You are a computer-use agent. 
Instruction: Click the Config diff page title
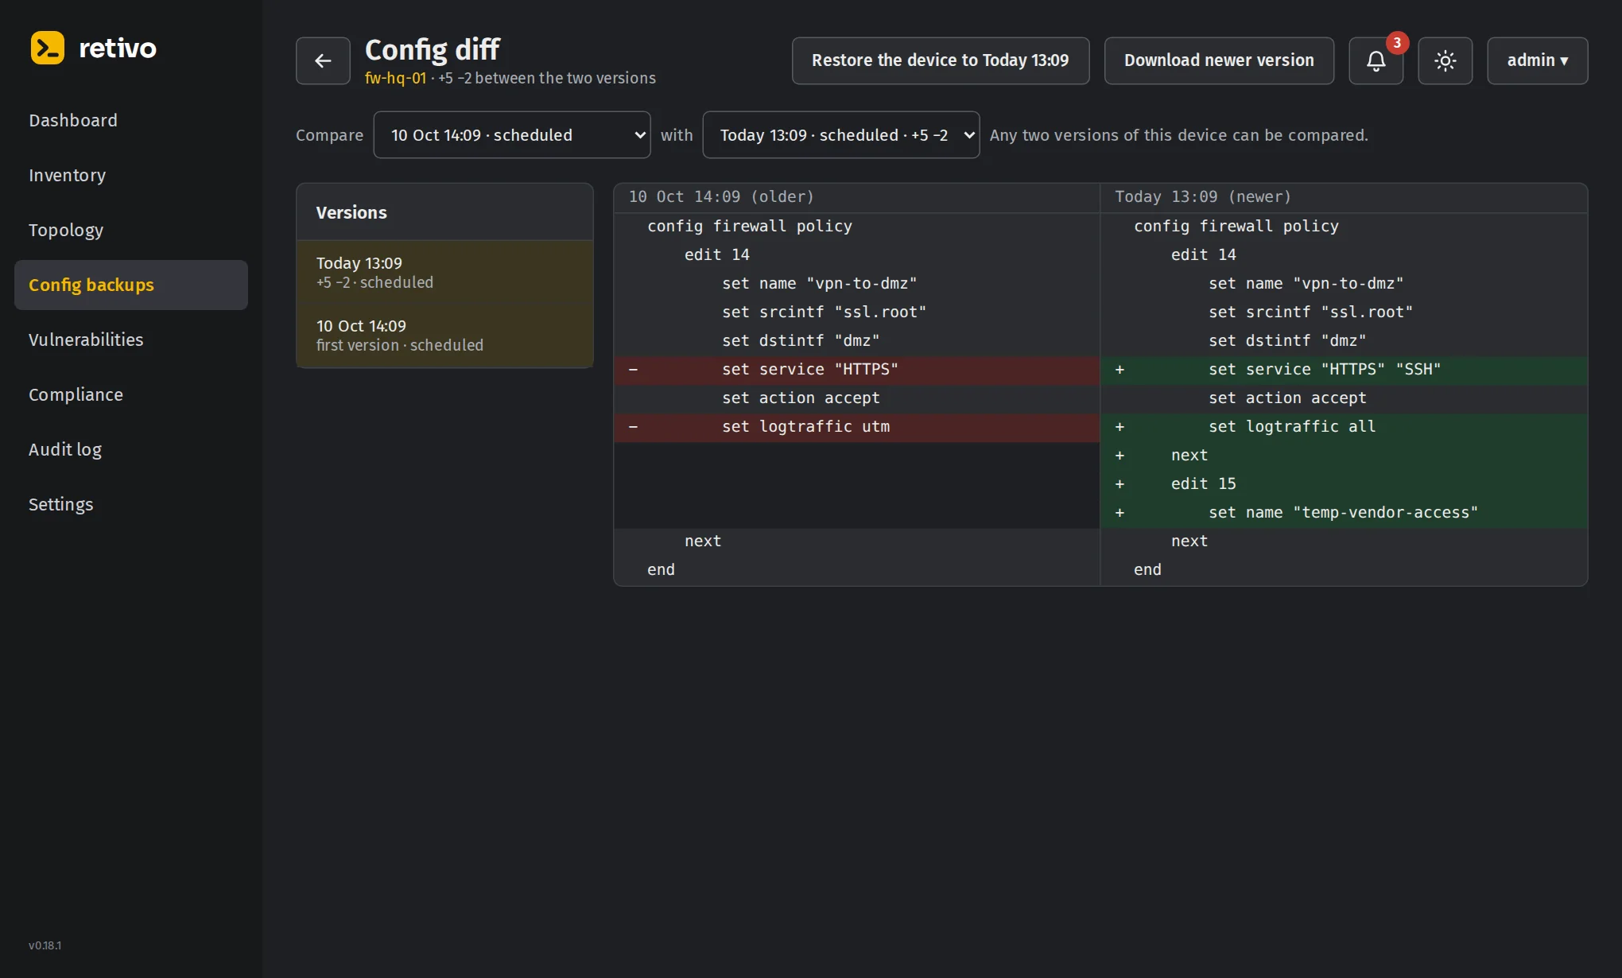click(x=433, y=49)
